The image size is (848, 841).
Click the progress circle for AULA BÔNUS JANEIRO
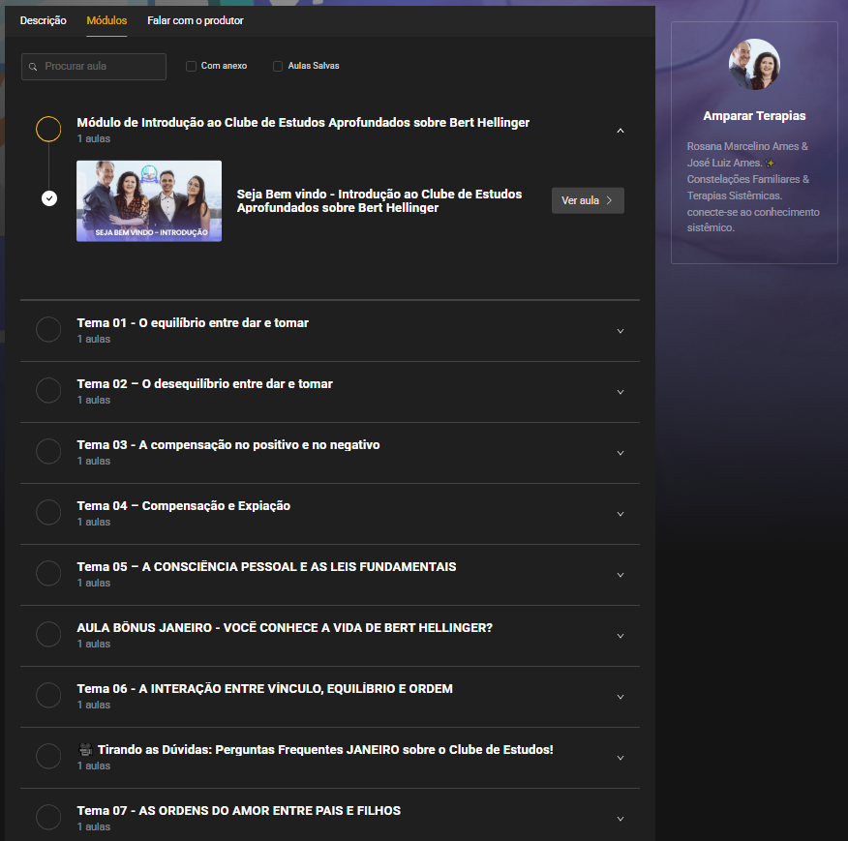coord(48,635)
